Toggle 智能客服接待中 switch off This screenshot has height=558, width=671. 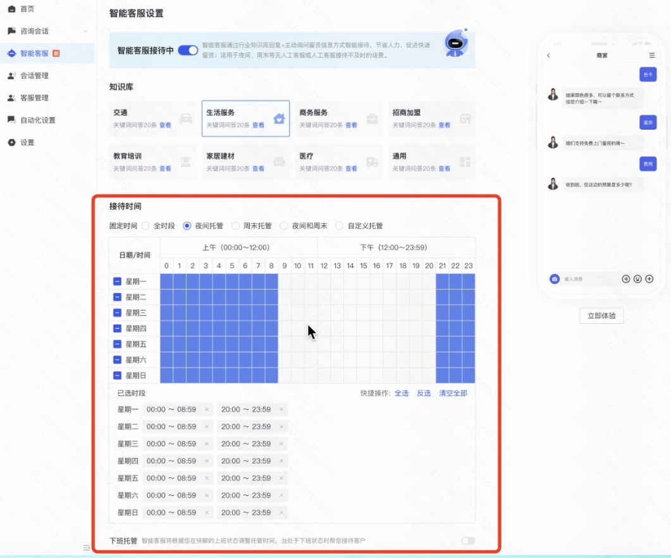[188, 51]
